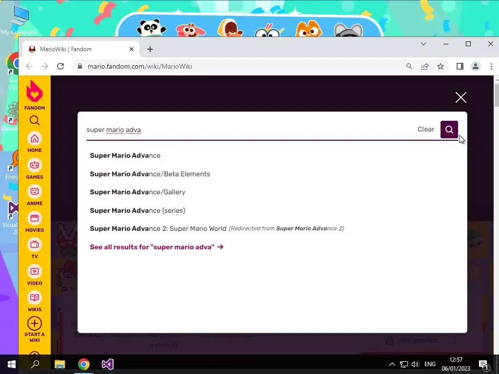Viewport: 499px width, 374px height.
Task: Select Super Mario Advance/Gallery suggestion
Action: pyautogui.click(x=137, y=192)
